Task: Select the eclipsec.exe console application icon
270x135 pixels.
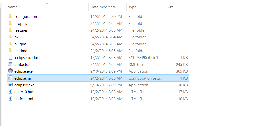Action: 10,85
